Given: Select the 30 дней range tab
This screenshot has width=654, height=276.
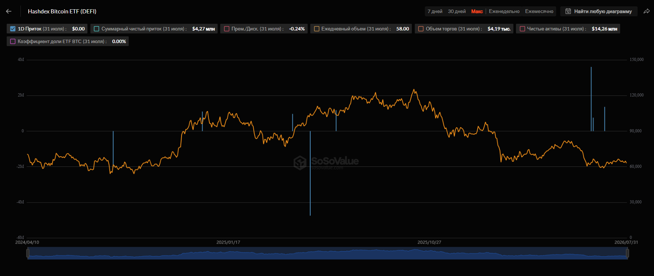Looking at the screenshot, I should pyautogui.click(x=457, y=12).
